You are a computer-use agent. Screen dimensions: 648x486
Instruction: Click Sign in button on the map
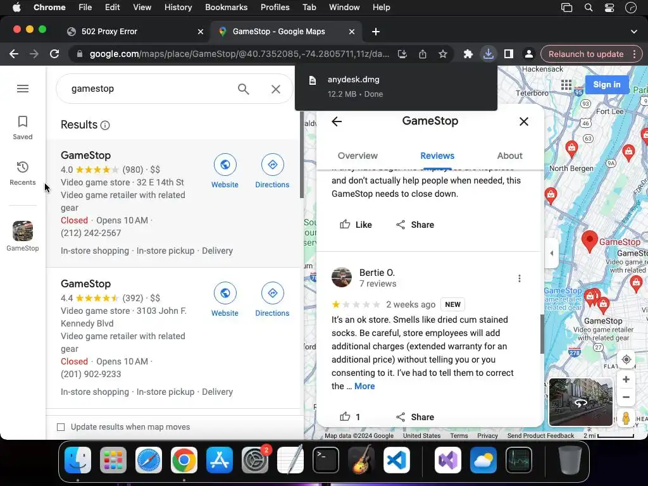point(607,85)
